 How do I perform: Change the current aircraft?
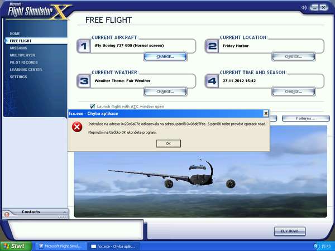coord(165,57)
